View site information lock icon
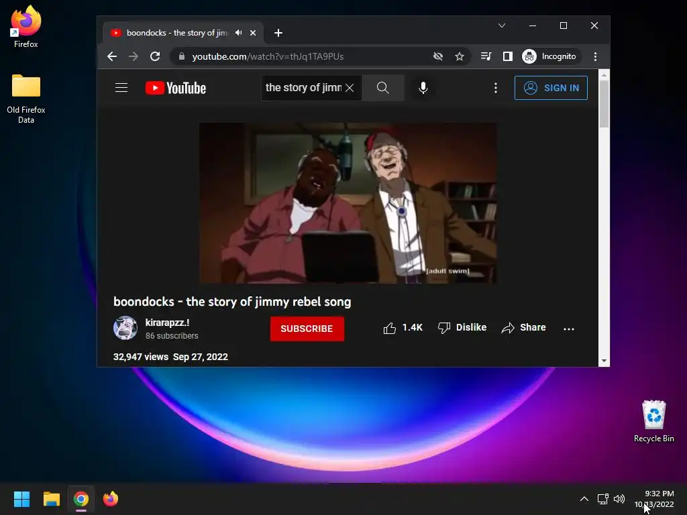687x515 pixels. (x=182, y=56)
